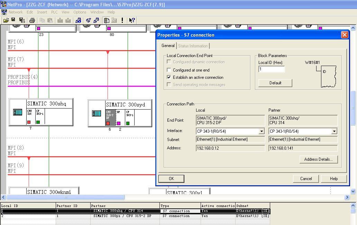Screen dimensions: 357x225
Task: Click the Cancel button
Action: [306, 179]
